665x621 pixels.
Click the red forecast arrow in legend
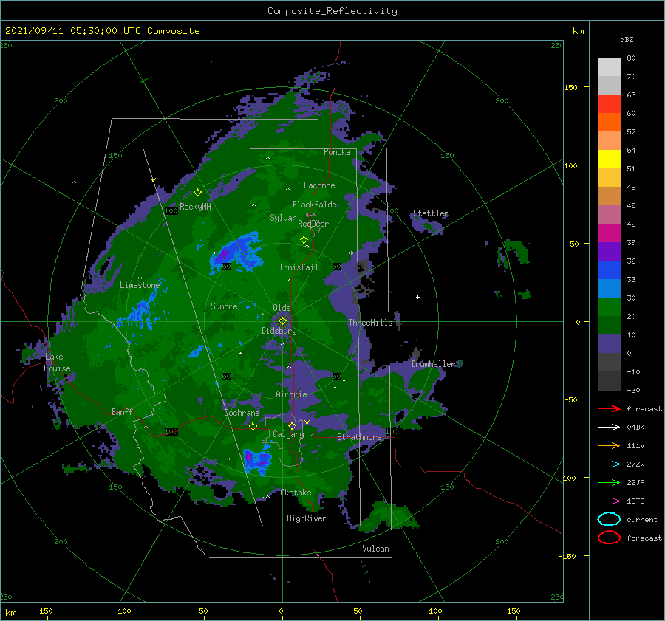tap(609, 408)
